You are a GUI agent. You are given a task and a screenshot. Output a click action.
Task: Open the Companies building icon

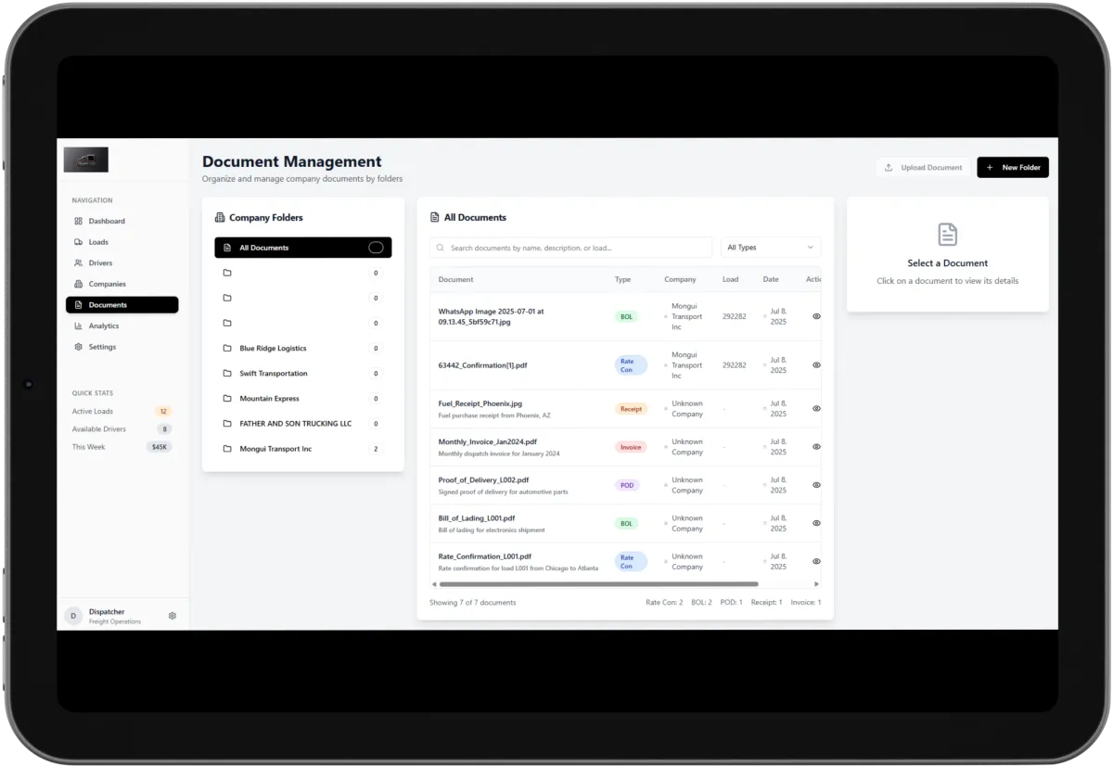click(x=79, y=284)
